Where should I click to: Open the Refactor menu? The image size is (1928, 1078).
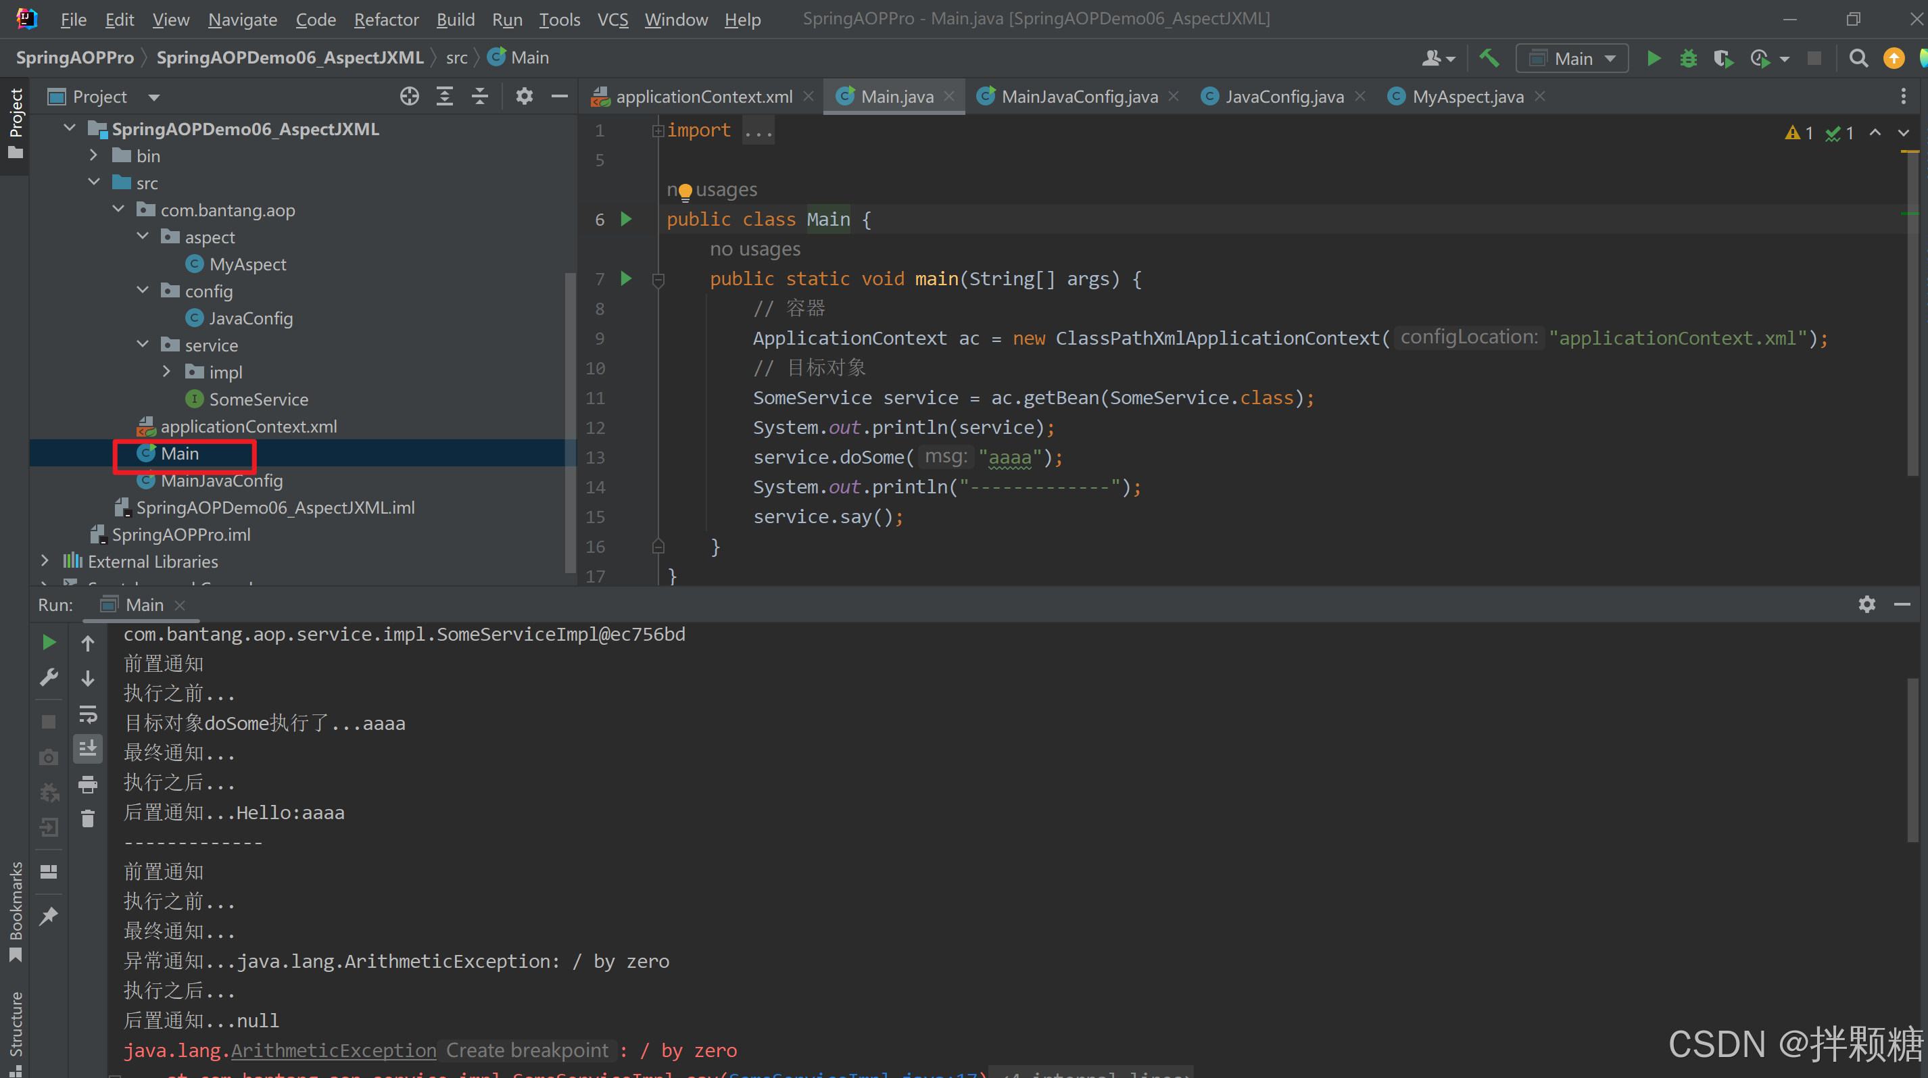385,20
